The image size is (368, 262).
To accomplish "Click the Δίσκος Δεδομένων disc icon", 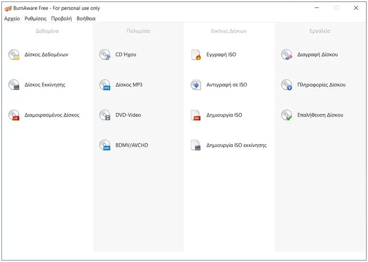I will [x=14, y=55].
